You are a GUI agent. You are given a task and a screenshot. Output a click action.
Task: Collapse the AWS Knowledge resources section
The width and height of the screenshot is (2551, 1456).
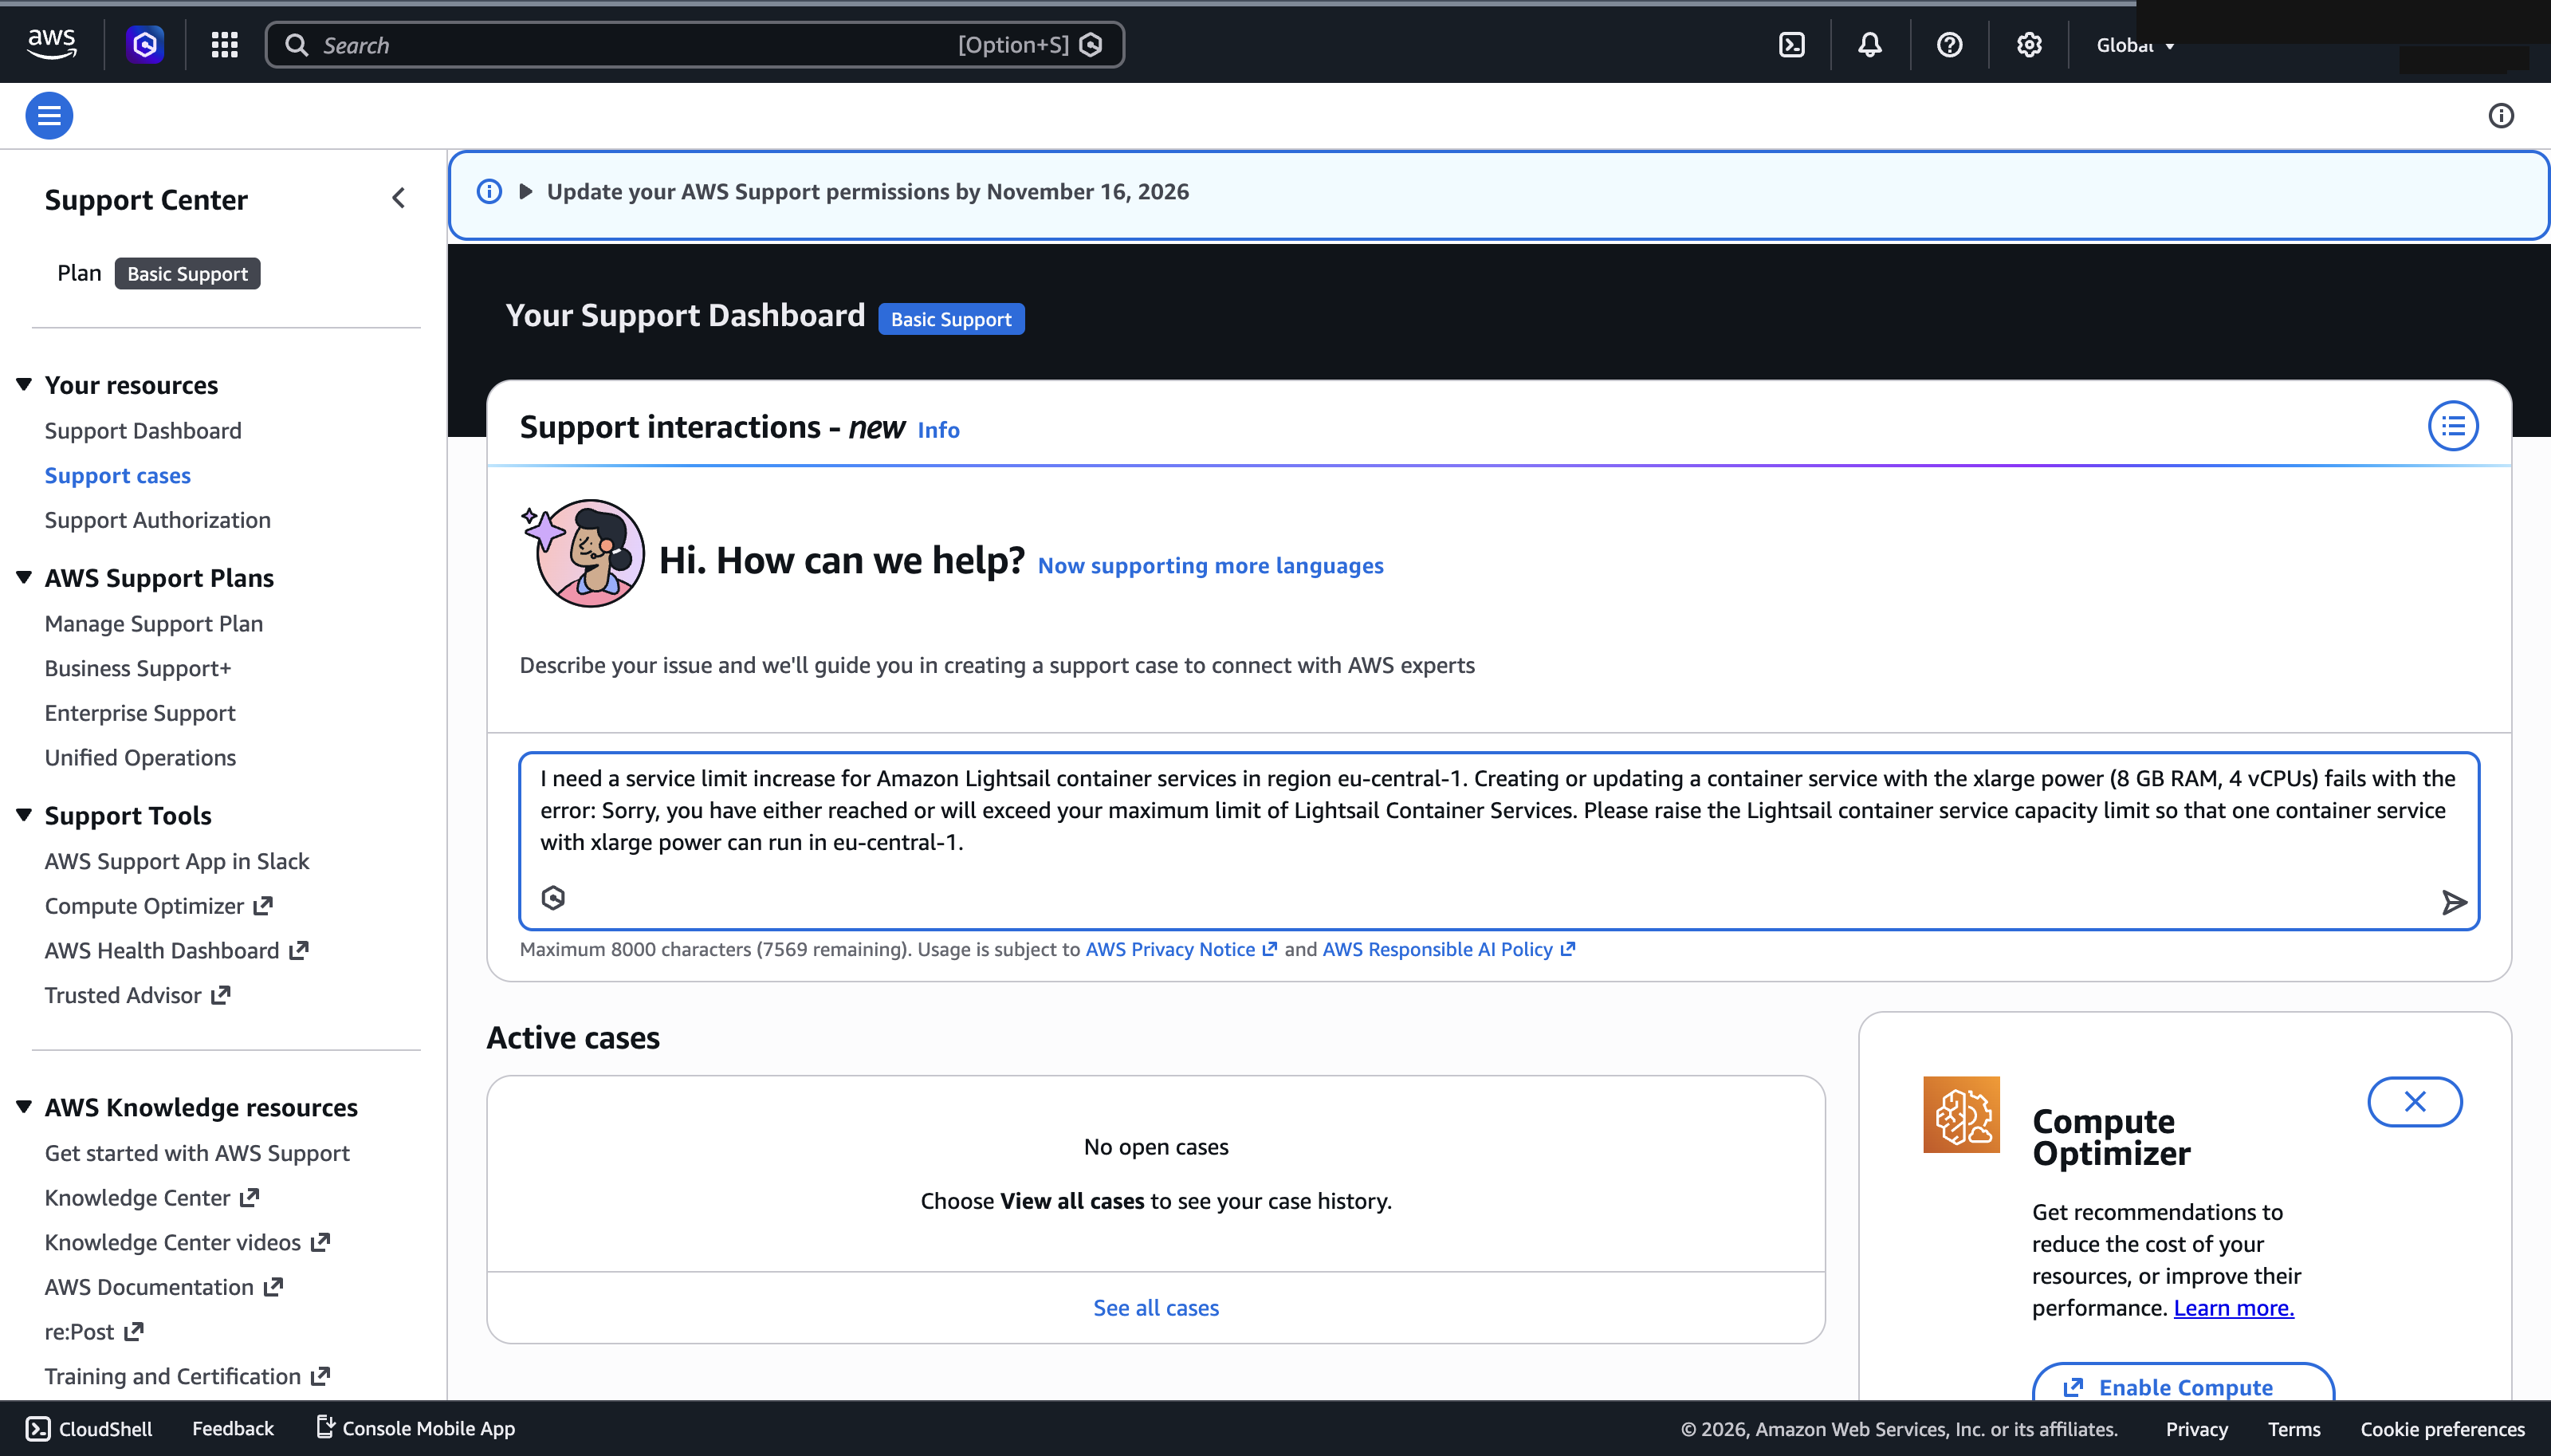coord(24,1106)
